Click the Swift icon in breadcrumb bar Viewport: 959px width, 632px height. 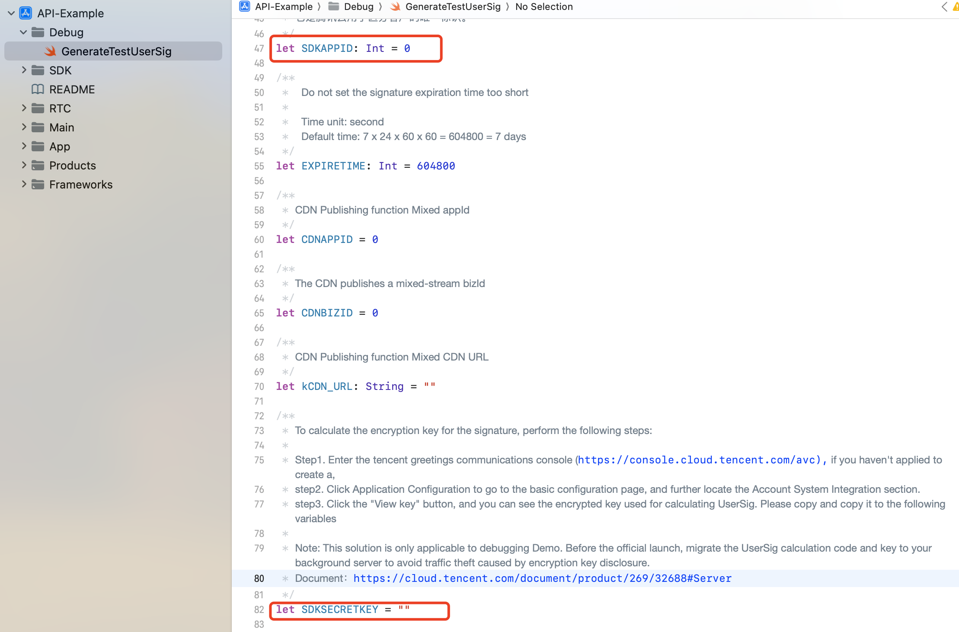coord(395,6)
